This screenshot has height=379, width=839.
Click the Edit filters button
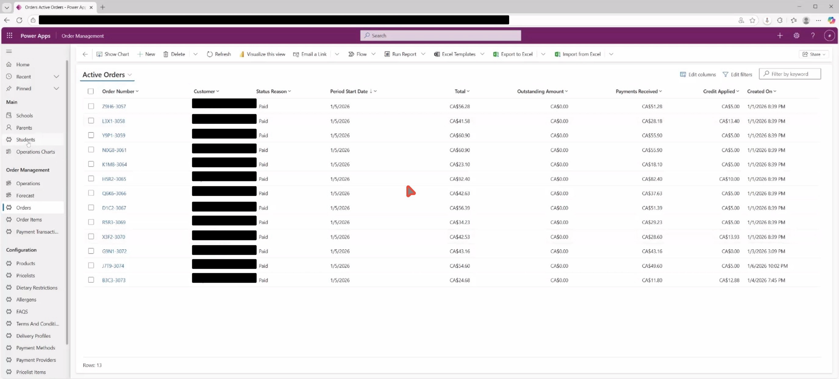click(737, 74)
